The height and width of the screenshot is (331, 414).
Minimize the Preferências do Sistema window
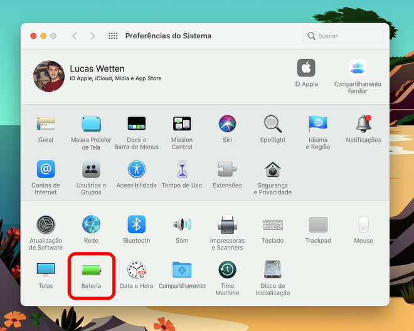(43, 36)
